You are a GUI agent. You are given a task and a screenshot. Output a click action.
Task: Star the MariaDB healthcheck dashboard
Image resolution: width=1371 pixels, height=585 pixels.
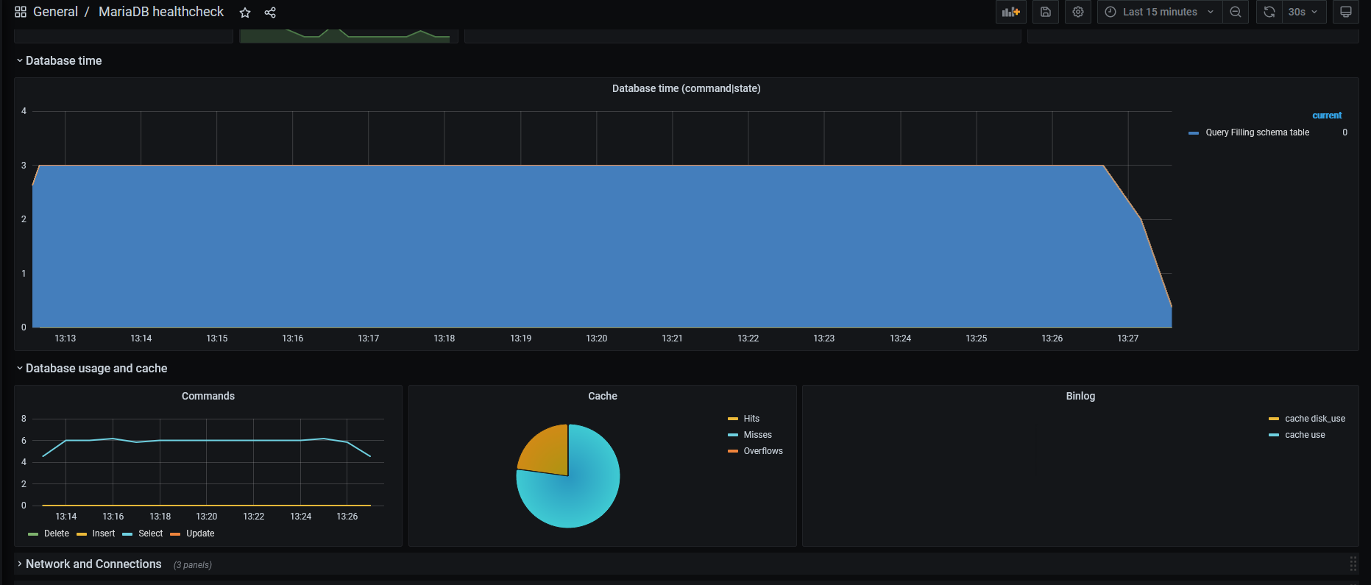point(245,13)
